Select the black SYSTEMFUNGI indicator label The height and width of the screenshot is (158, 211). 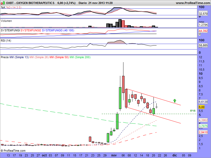click(x=10, y=30)
